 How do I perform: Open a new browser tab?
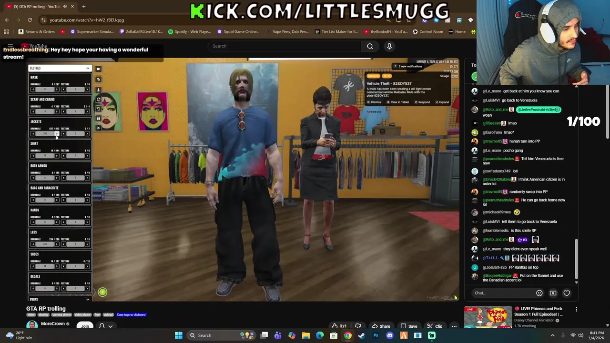pyautogui.click(x=83, y=6)
